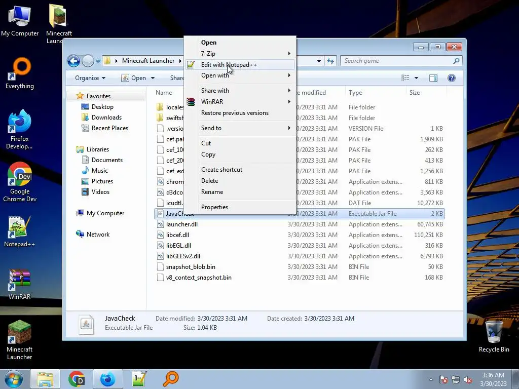Screen dimensions: 519x389
Task: Click the refresh button beside address bar
Action: pyautogui.click(x=330, y=61)
